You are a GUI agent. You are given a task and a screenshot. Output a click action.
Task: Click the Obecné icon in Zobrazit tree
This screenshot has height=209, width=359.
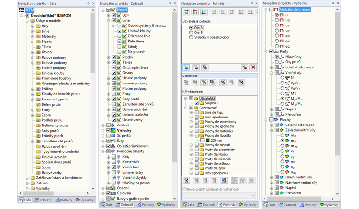(113, 188)
